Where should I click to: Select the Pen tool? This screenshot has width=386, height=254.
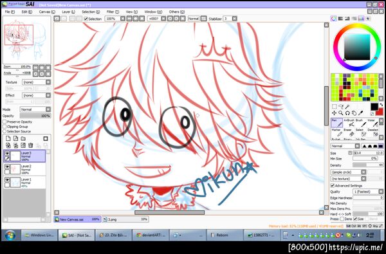pos(336,123)
